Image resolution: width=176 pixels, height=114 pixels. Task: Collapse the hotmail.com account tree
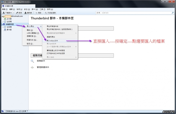tap(2, 16)
